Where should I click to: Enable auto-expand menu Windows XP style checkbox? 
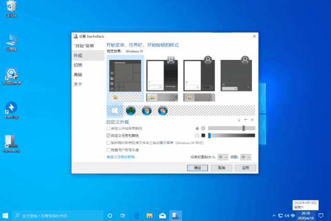[109, 143]
